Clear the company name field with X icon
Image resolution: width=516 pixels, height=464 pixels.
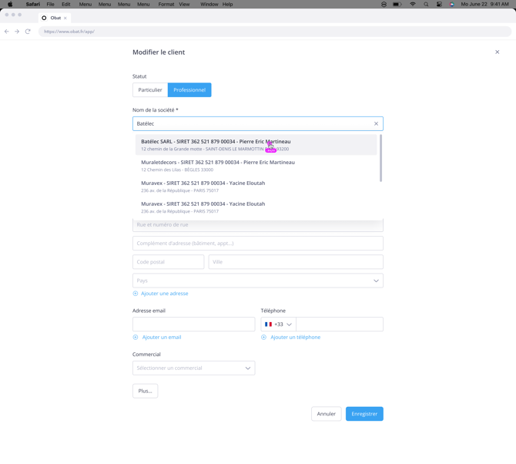[376, 123]
